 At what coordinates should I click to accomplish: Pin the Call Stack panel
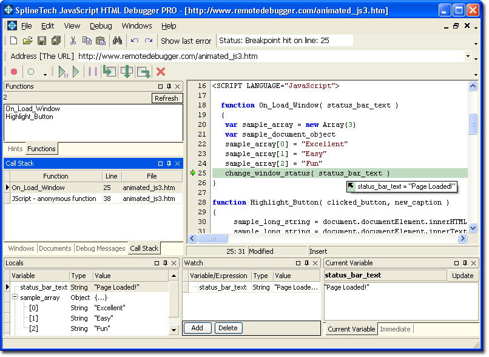(x=169, y=163)
